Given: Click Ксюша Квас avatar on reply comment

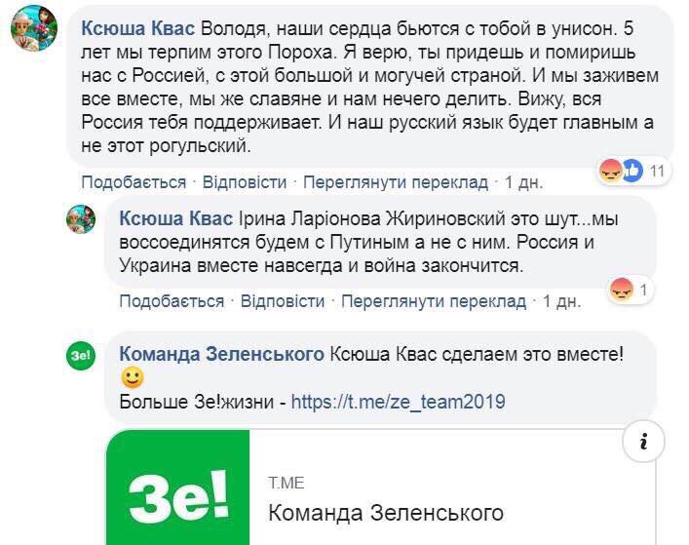Looking at the screenshot, I should (x=81, y=219).
